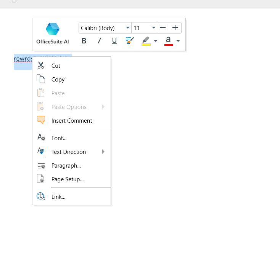Increase font size with plus button
280x267 pixels.
point(175,28)
